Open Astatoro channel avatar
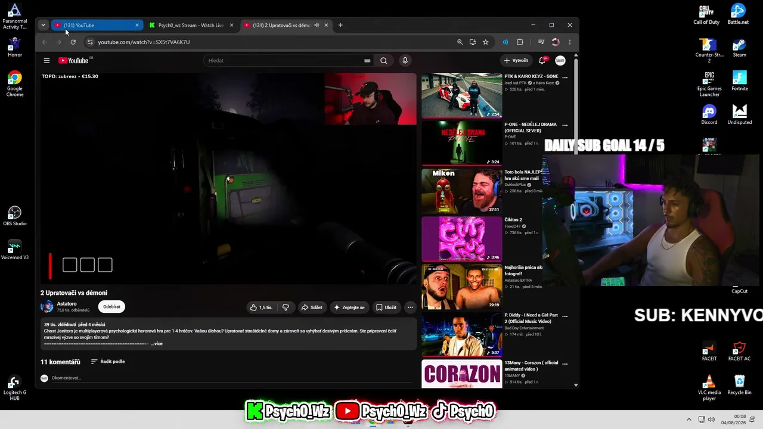 click(x=46, y=307)
